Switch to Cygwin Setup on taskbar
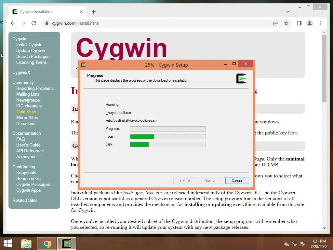 [x=66, y=243]
